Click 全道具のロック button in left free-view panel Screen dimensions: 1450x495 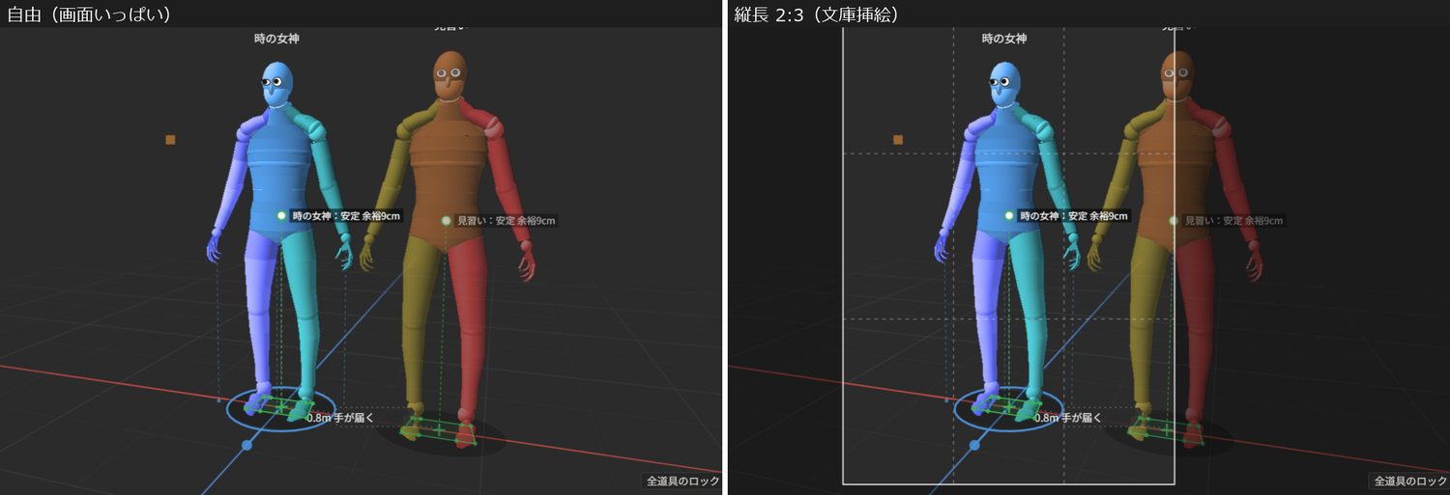click(x=683, y=481)
